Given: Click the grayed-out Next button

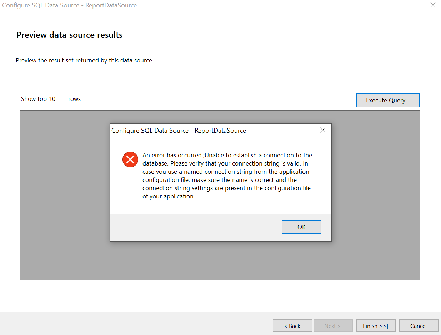Looking at the screenshot, I should point(332,326).
